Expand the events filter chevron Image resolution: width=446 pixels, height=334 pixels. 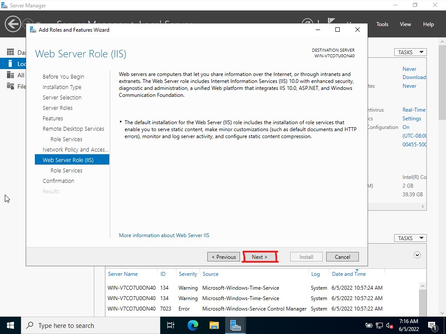point(417,255)
